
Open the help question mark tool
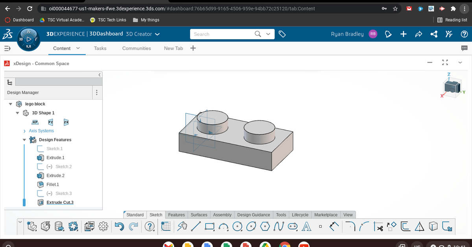(149, 226)
